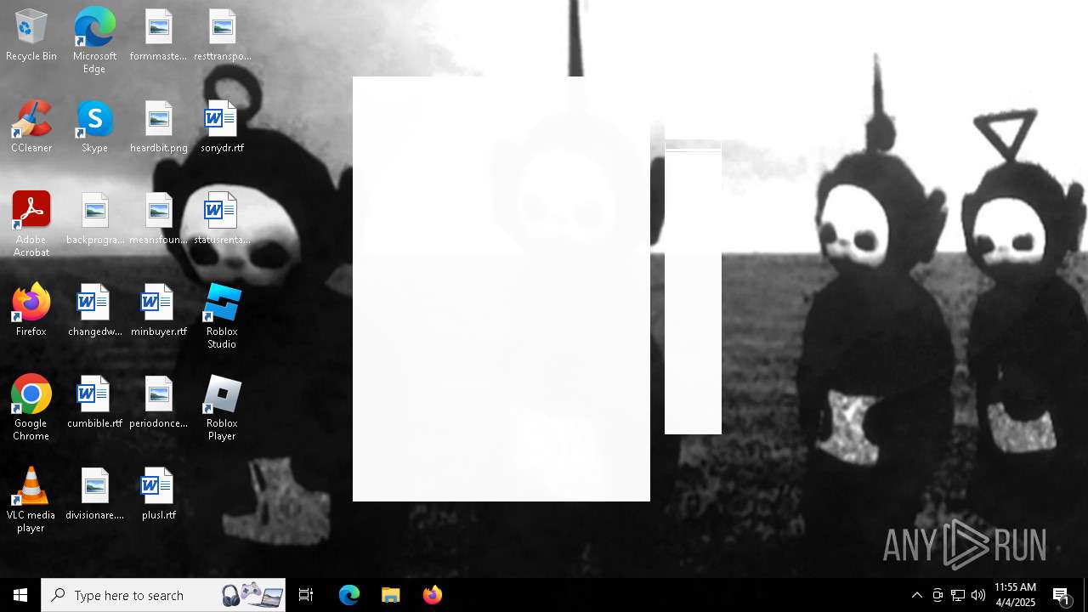
Task: Launch Microsoft Edge desktop shortcut
Action: click(94, 40)
